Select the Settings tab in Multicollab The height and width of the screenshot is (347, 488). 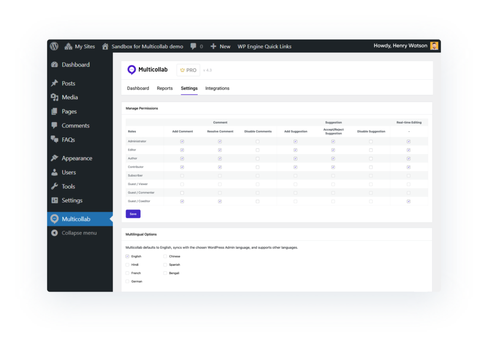click(189, 88)
